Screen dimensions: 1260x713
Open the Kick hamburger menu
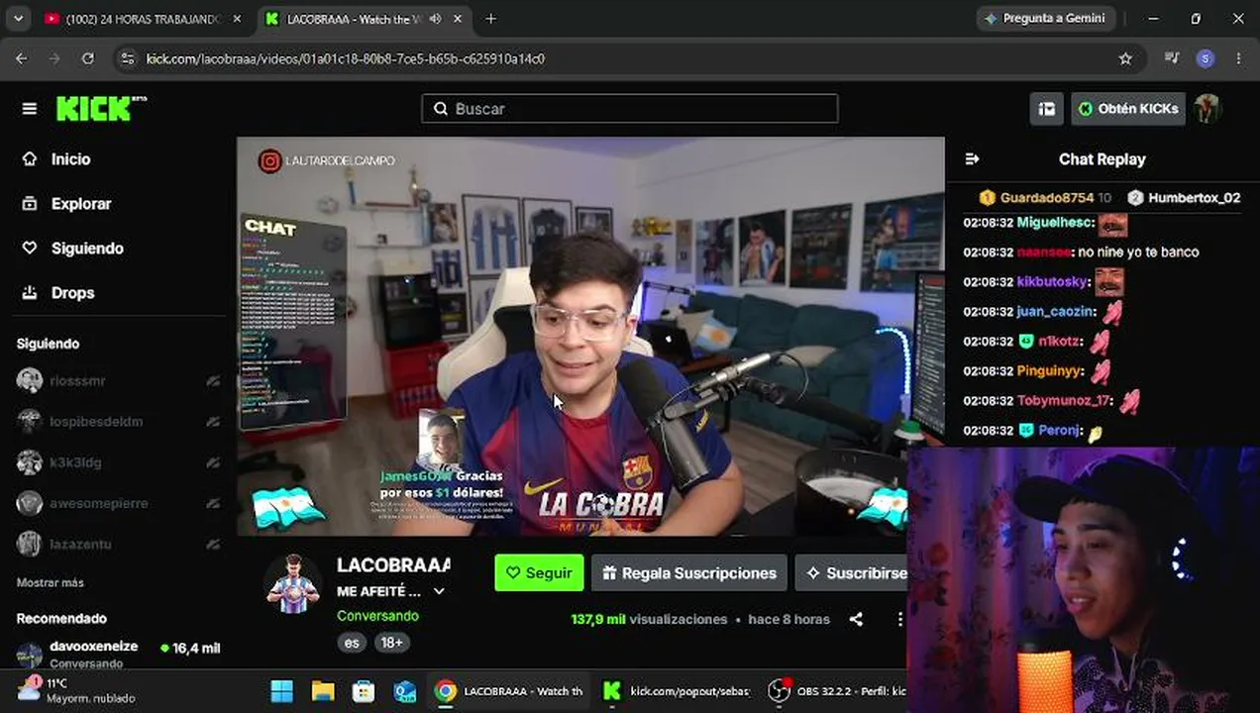pos(29,109)
